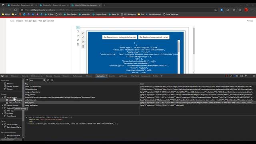The image size is (256, 144).
Task: Select Web SQL in the sidebar
Action: (10, 111)
